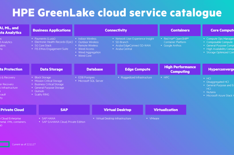This screenshot has height=155, width=234.
Task: Click 'Scality RING' item
Action: coord(42,94)
